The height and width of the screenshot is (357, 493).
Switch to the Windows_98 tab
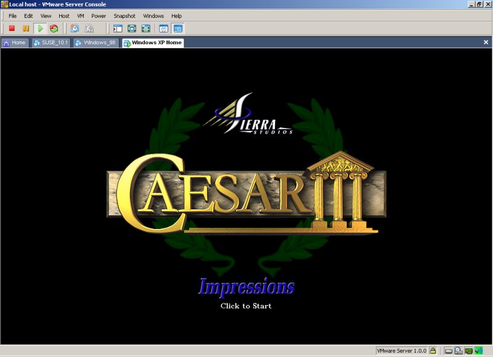click(96, 42)
